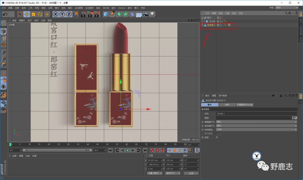Screen dimensions: 303x180
Task: Click the spline pen tool icon
Action: point(113,14)
